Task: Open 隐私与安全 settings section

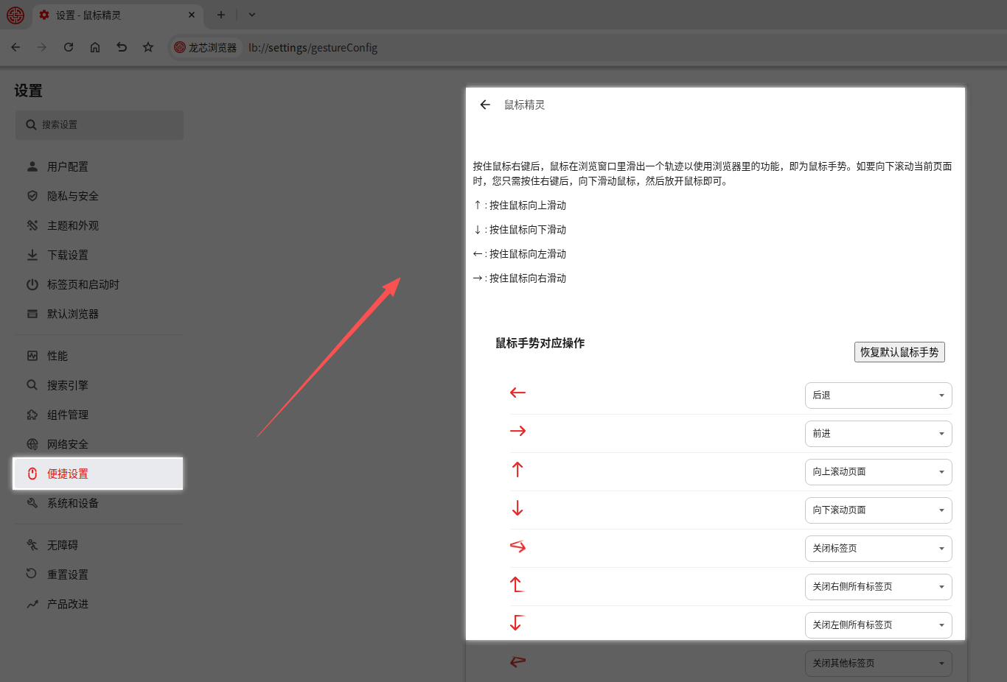Action: click(72, 196)
